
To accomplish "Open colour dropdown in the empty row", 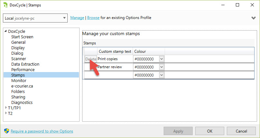I will (162, 75).
